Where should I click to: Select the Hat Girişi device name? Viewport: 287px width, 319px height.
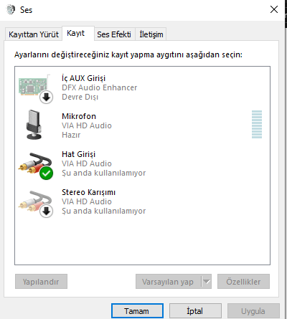click(x=78, y=154)
